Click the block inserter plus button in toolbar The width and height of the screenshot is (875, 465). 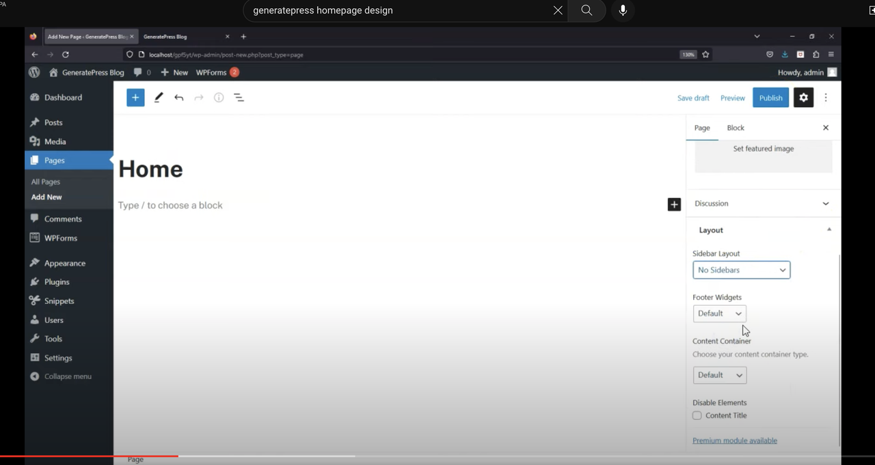pos(135,98)
